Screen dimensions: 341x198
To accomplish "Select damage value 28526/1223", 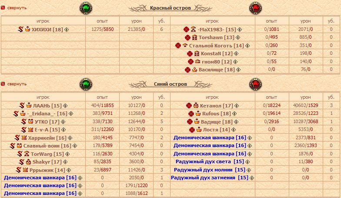I will pos(305,113).
